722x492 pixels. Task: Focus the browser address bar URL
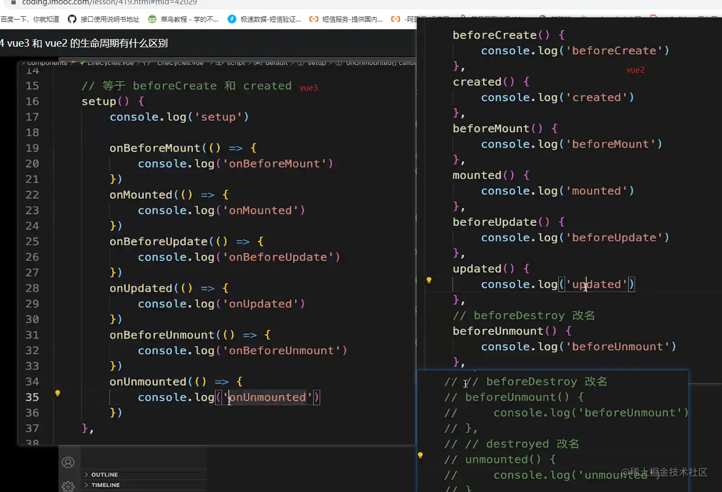click(x=109, y=3)
